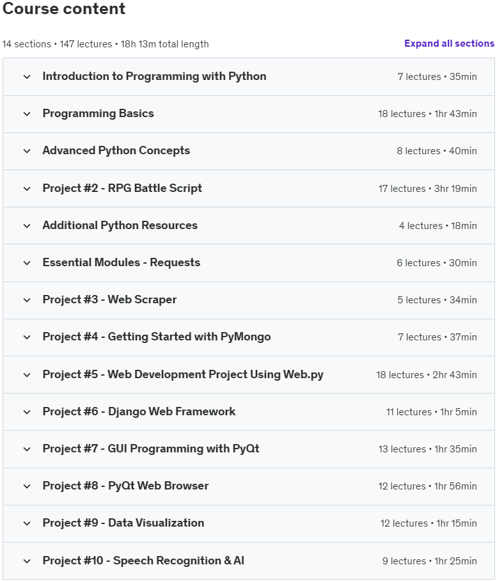Expand chevron for Project #3 - Web Scraper
Viewport: 497px width, 581px height.
point(27,299)
